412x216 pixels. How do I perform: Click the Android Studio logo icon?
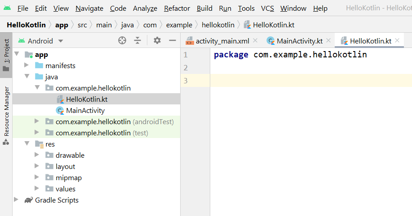[x=7, y=8]
